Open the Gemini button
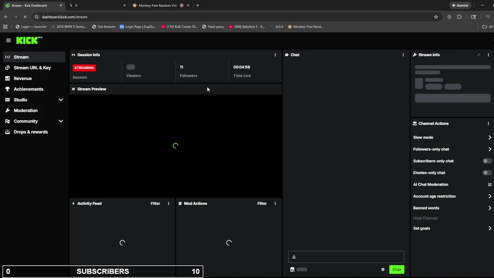The width and height of the screenshot is (494, 278). click(x=460, y=5)
